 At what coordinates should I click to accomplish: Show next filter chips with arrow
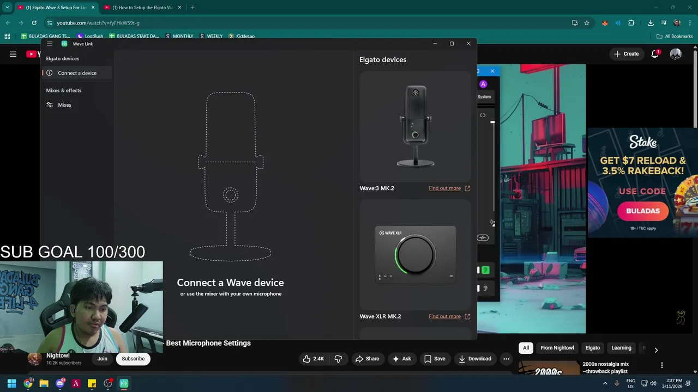pos(656,350)
